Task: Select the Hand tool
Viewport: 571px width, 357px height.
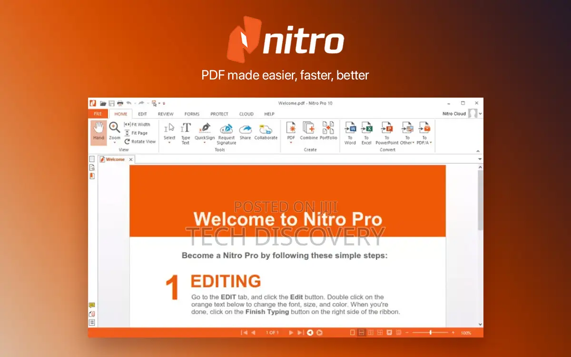Action: (98, 132)
